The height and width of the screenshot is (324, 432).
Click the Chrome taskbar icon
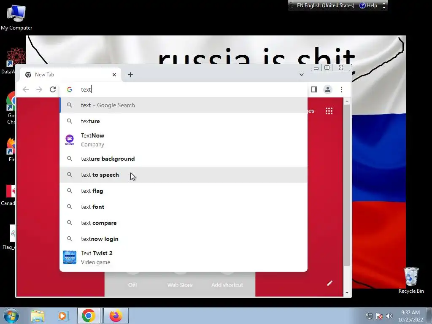click(89, 316)
